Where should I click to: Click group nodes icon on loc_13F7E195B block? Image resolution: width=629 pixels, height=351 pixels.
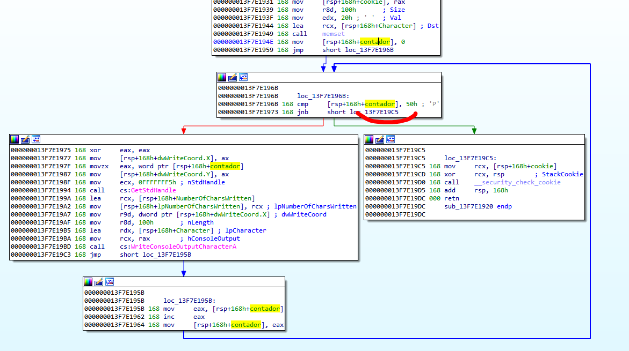click(110, 282)
